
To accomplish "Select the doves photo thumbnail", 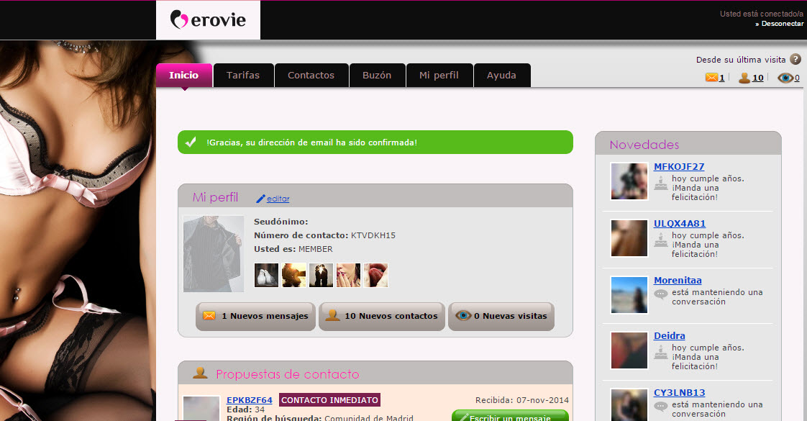I will point(267,275).
